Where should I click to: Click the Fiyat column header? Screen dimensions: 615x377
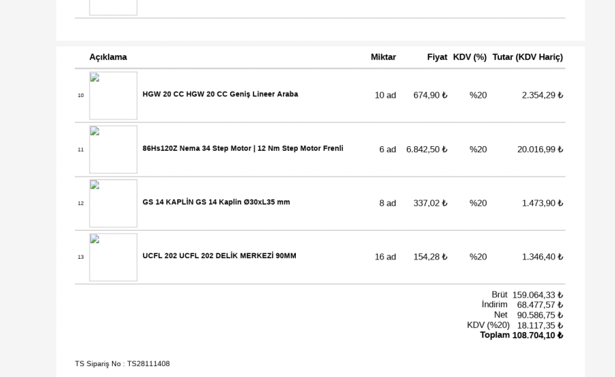point(437,57)
